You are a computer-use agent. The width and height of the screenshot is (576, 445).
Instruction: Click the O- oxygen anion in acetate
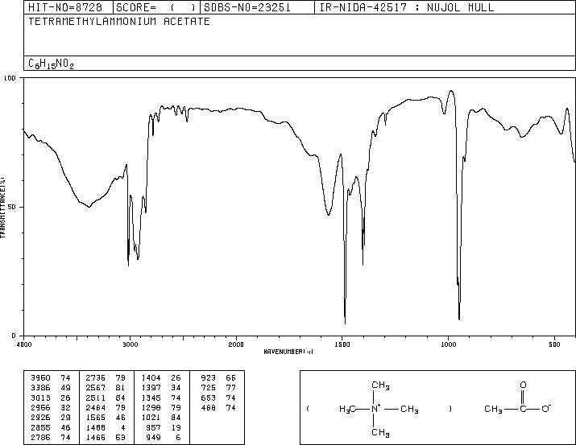[x=546, y=408]
